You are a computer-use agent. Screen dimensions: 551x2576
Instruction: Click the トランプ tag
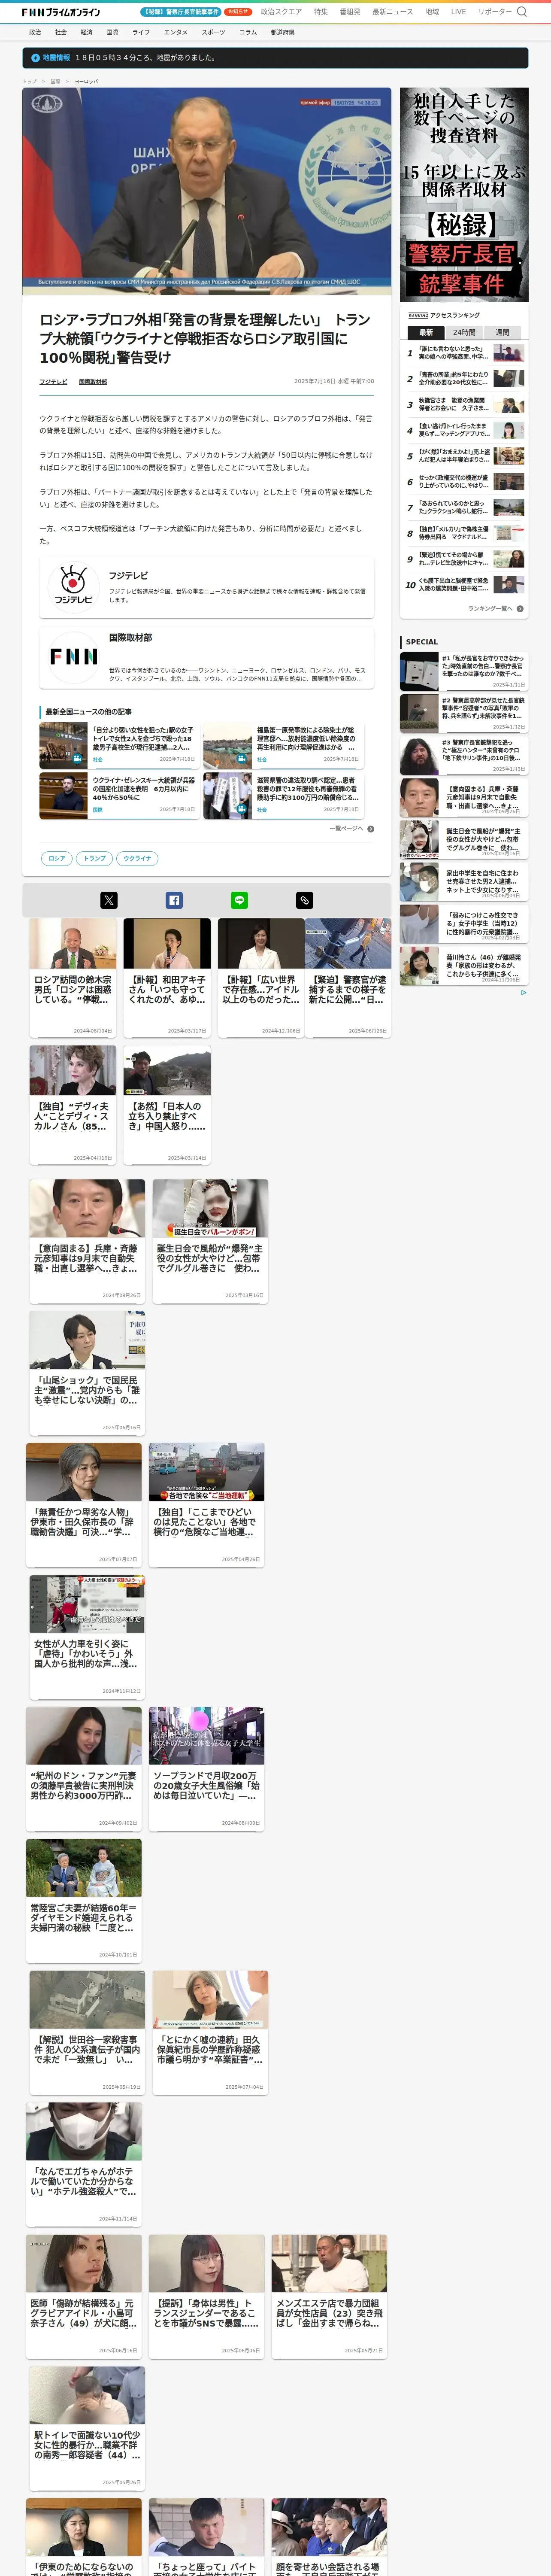tap(94, 858)
